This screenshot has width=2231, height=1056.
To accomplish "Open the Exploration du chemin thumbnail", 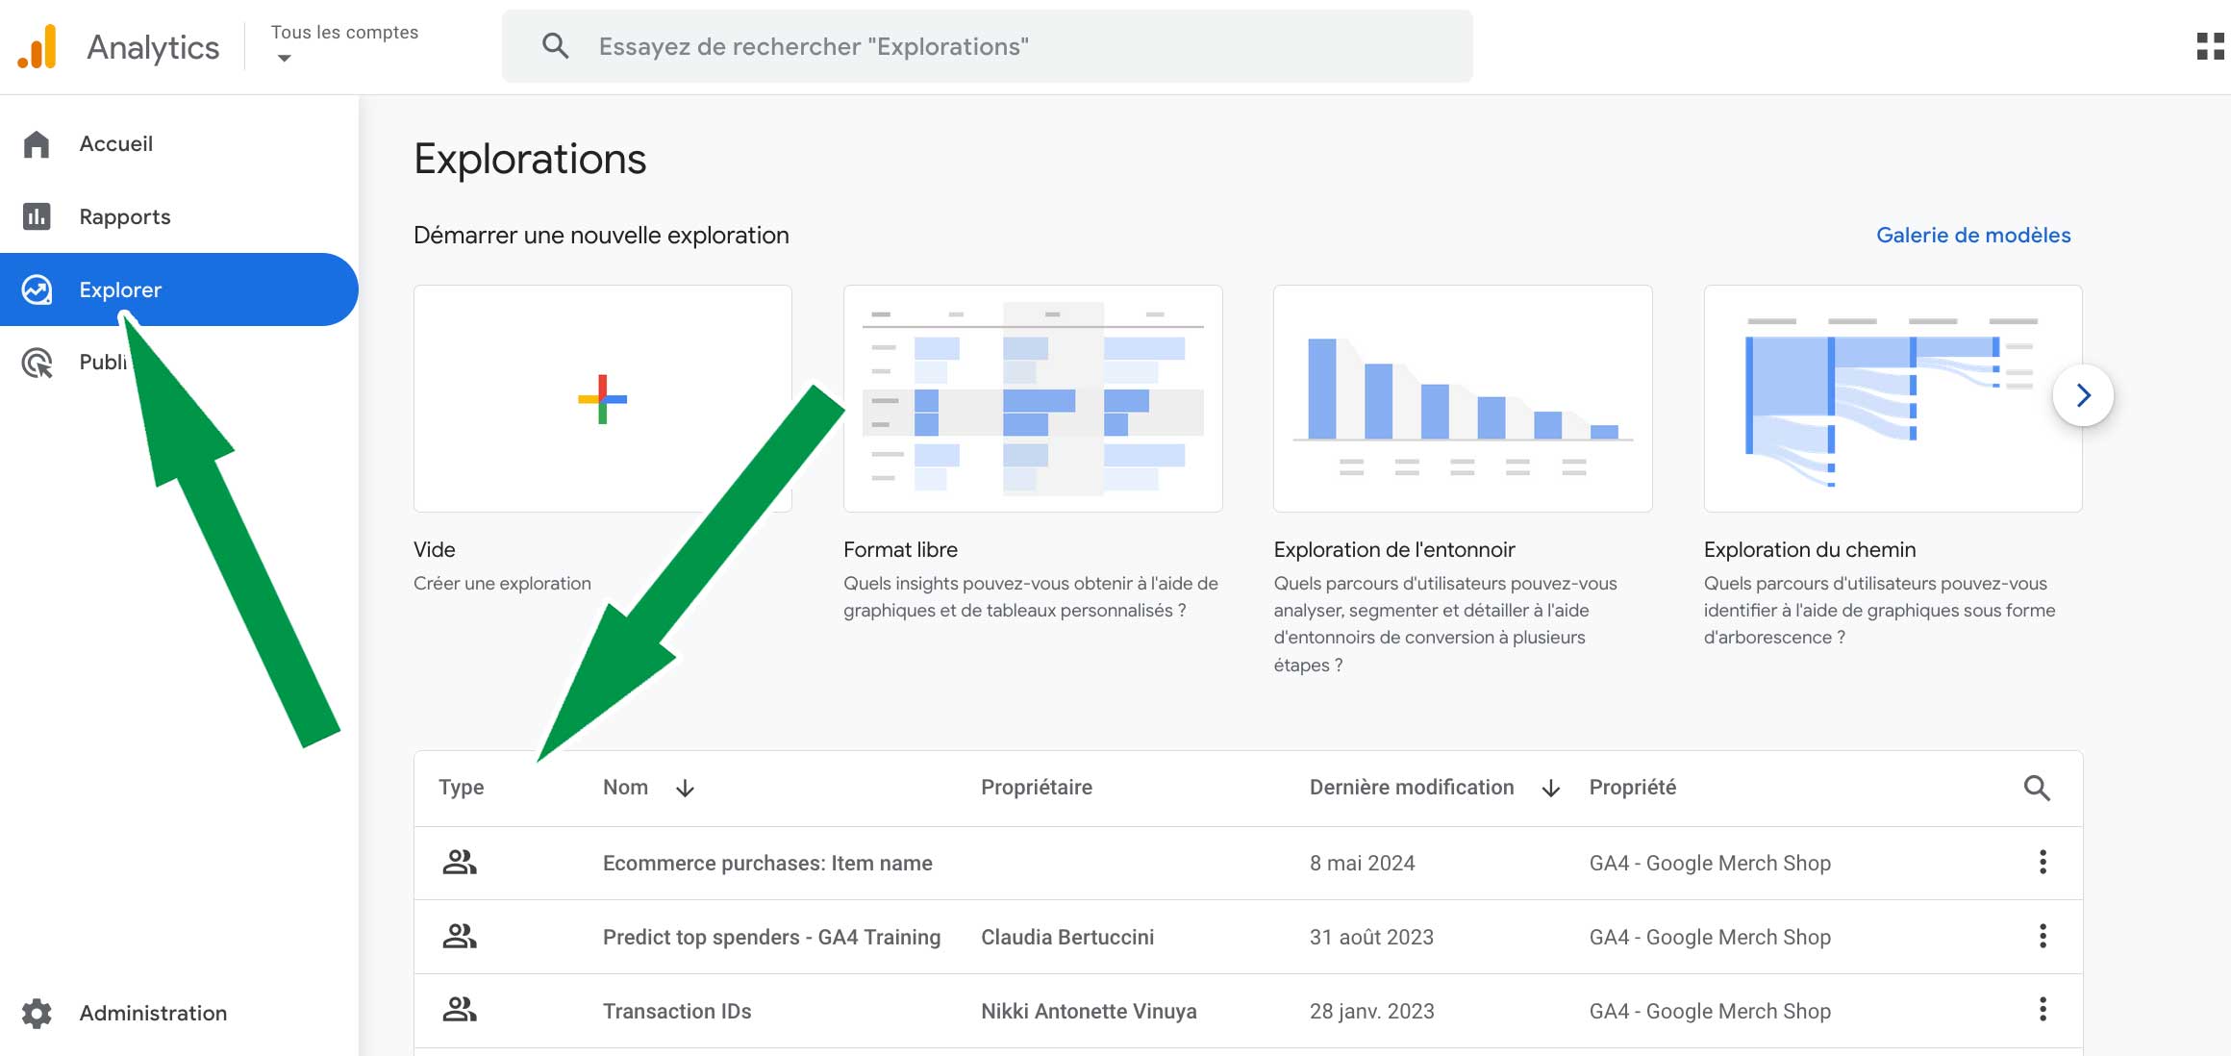I will click(1893, 398).
